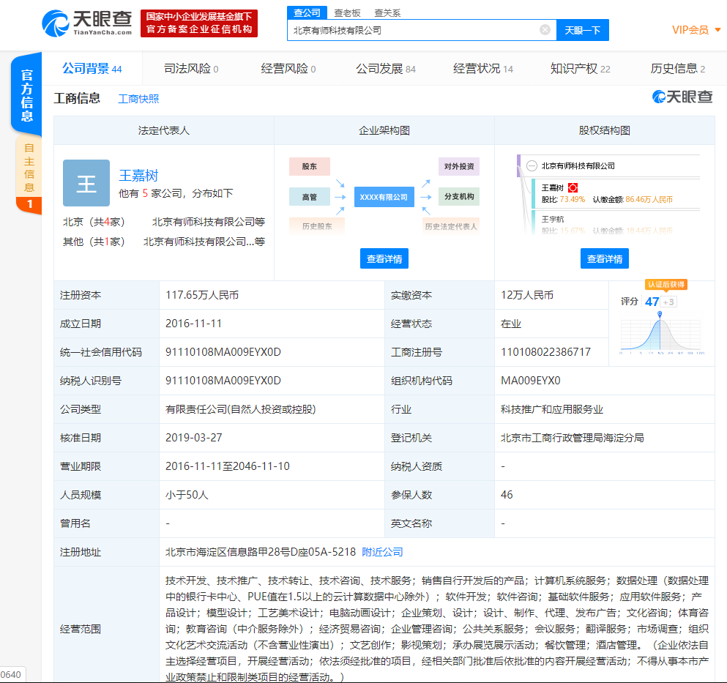Click 查看详情 under 企业架构图
This screenshot has width=727, height=683.
384,258
